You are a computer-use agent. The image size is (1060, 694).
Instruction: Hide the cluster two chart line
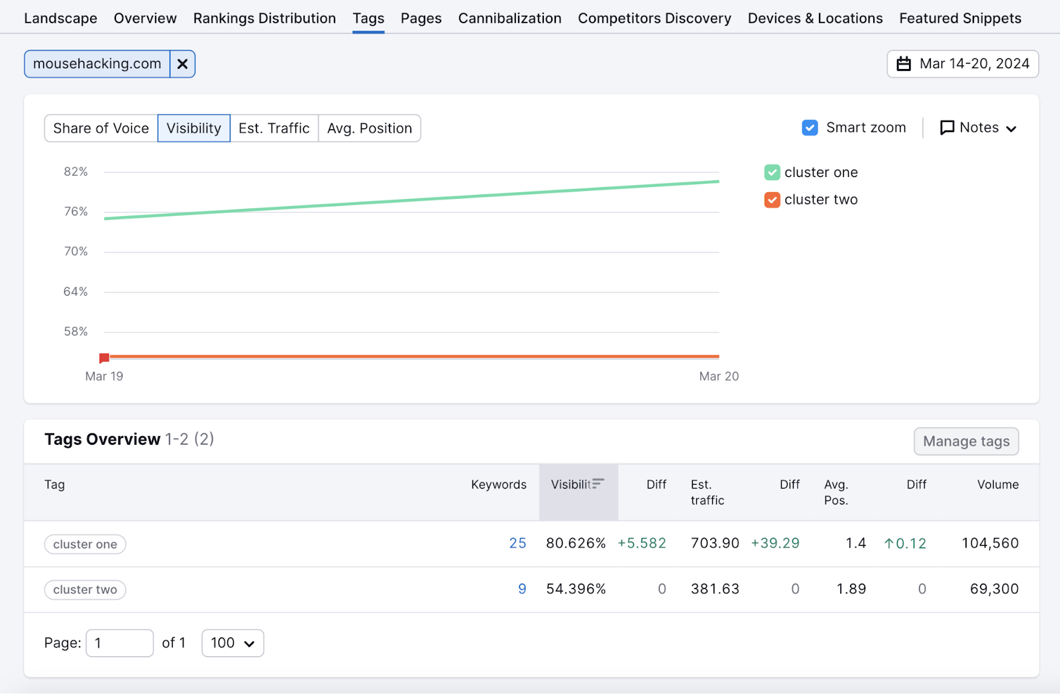point(772,200)
